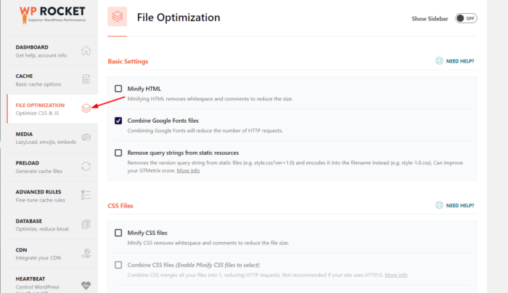Click the Heartbeat heart icon
The image size is (508, 293).
[x=86, y=285]
